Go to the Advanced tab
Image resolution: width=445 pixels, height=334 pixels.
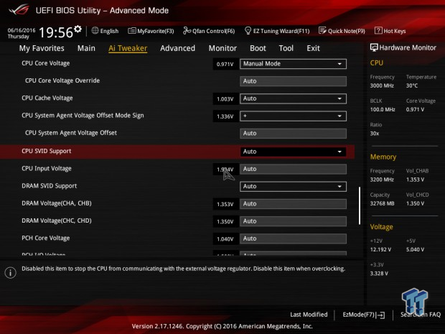[178, 48]
